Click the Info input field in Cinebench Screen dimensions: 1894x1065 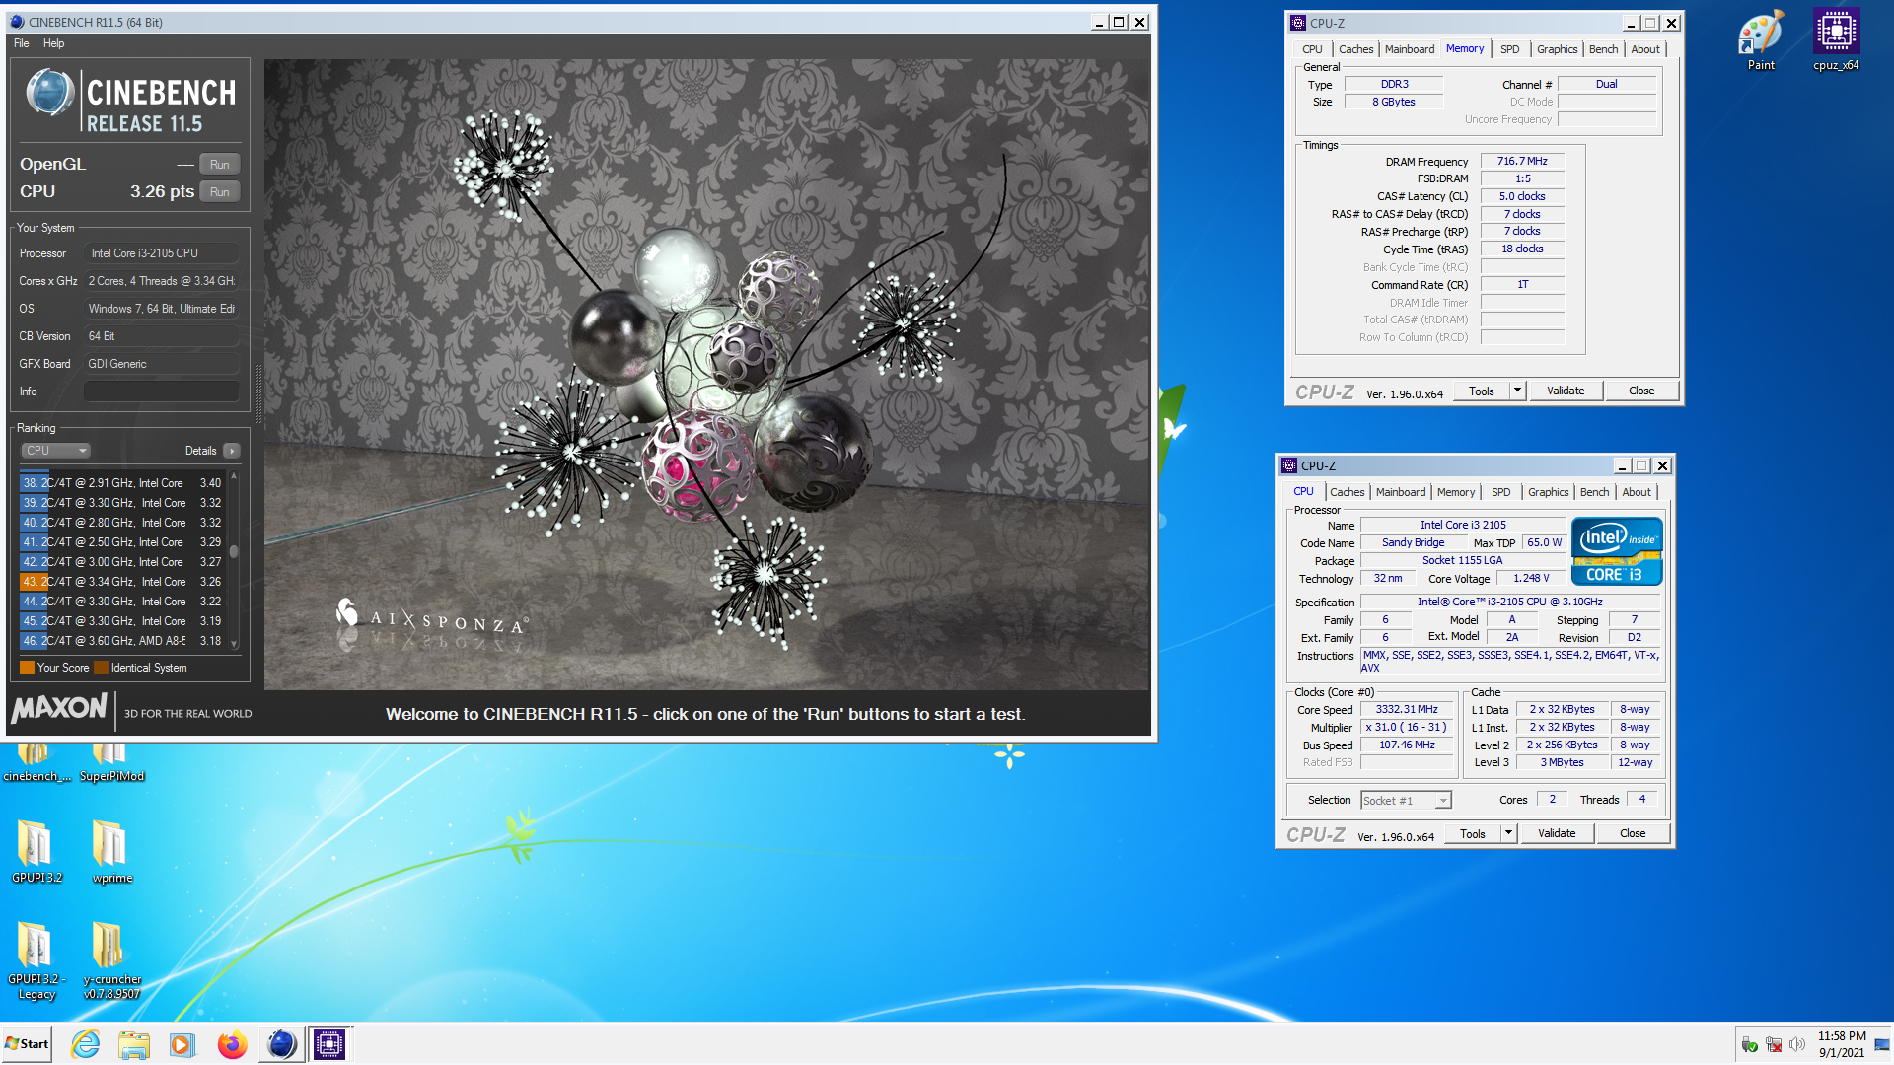coord(162,391)
